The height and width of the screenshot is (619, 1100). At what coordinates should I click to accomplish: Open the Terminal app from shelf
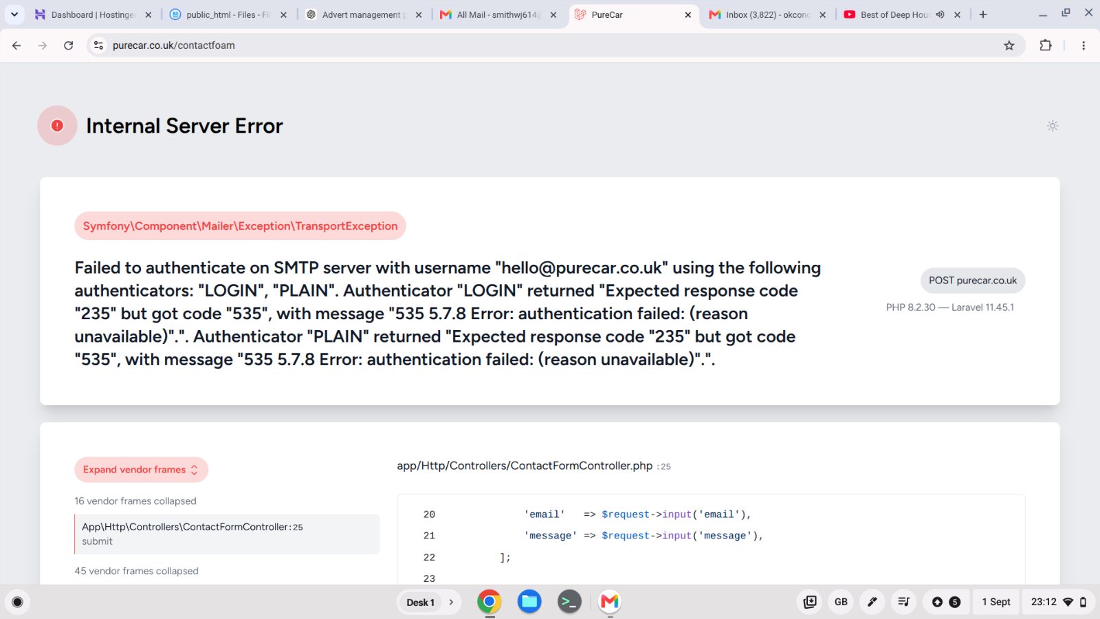569,602
